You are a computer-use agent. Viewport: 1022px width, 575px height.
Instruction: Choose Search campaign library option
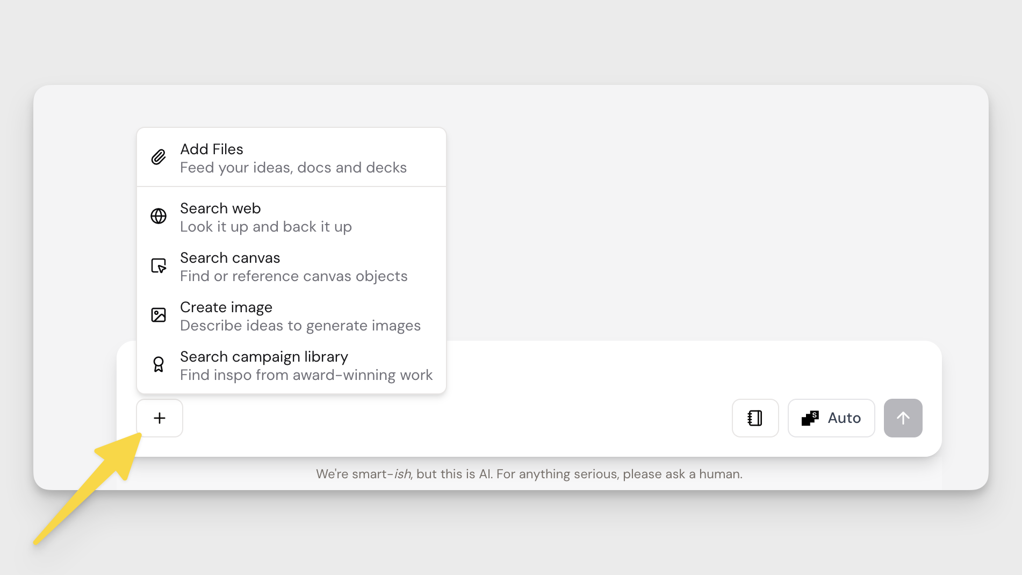coord(264,356)
